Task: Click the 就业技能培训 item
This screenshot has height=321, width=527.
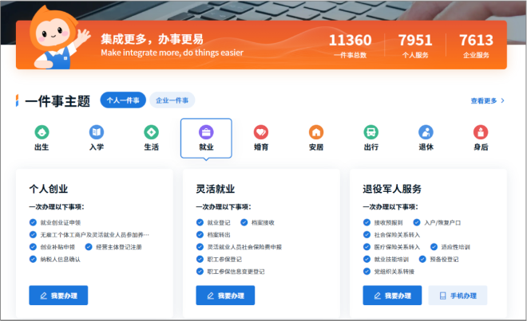Action: pyautogui.click(x=386, y=259)
